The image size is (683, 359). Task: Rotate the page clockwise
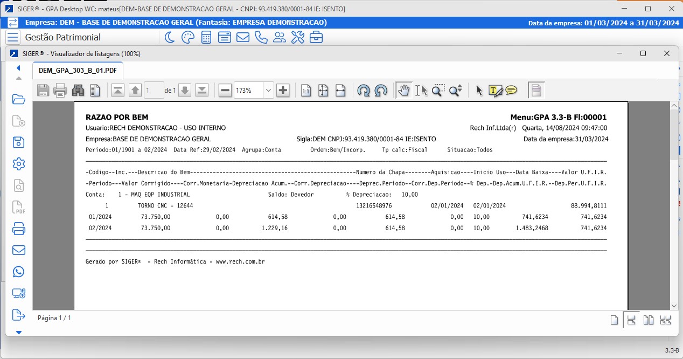tap(364, 91)
